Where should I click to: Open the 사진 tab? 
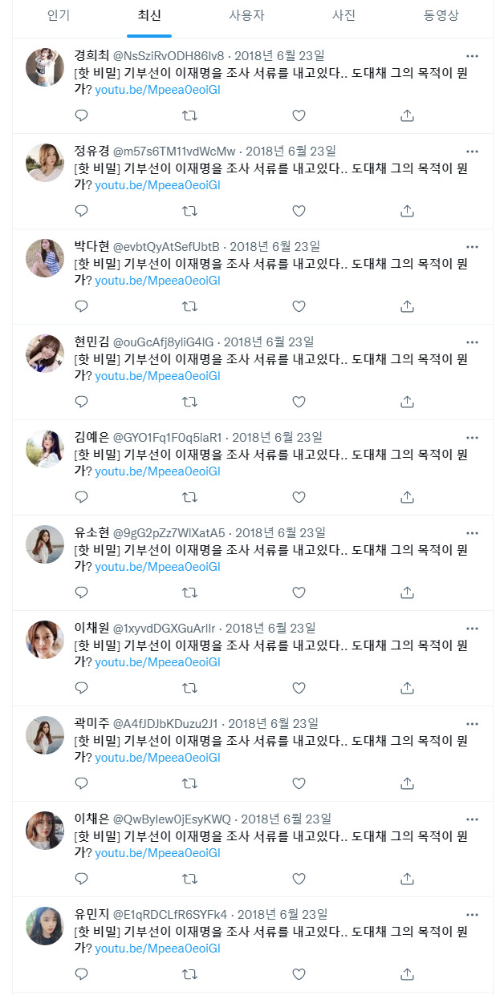pos(343,15)
